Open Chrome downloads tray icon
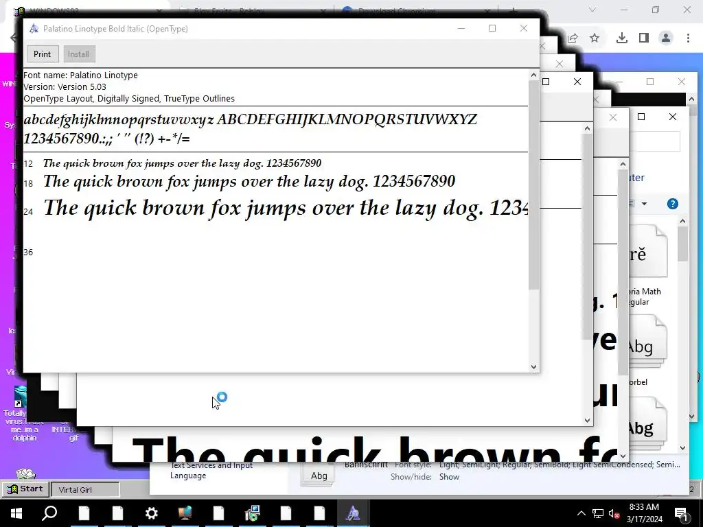This screenshot has width=703, height=527. (621, 38)
